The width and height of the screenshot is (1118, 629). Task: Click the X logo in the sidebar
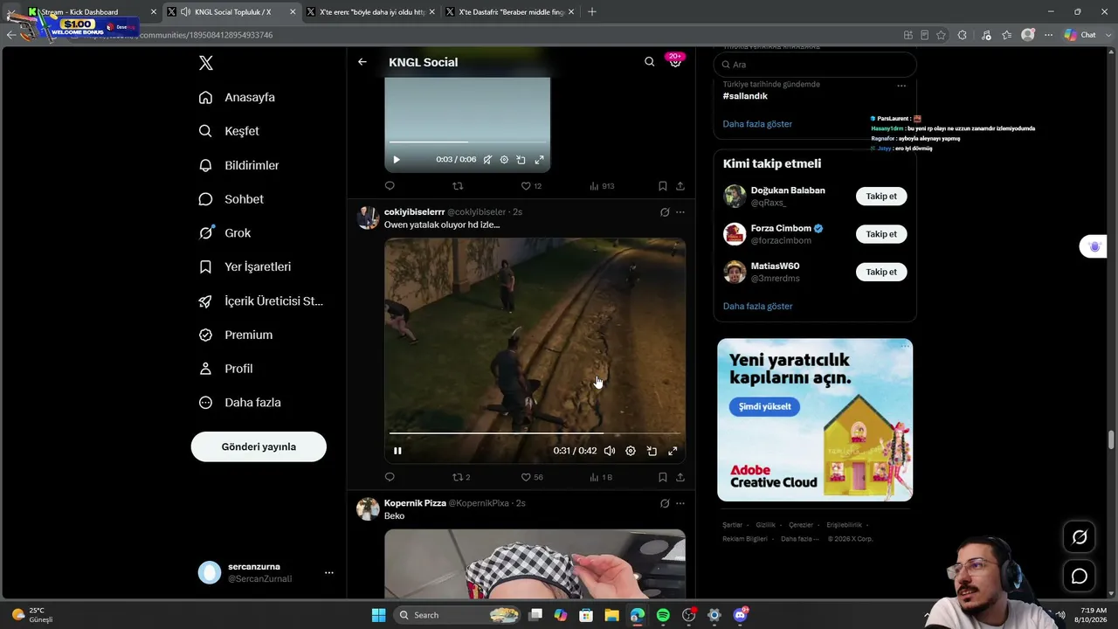coord(205,63)
